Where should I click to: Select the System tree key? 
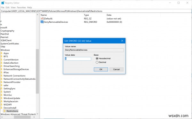coord(7,92)
